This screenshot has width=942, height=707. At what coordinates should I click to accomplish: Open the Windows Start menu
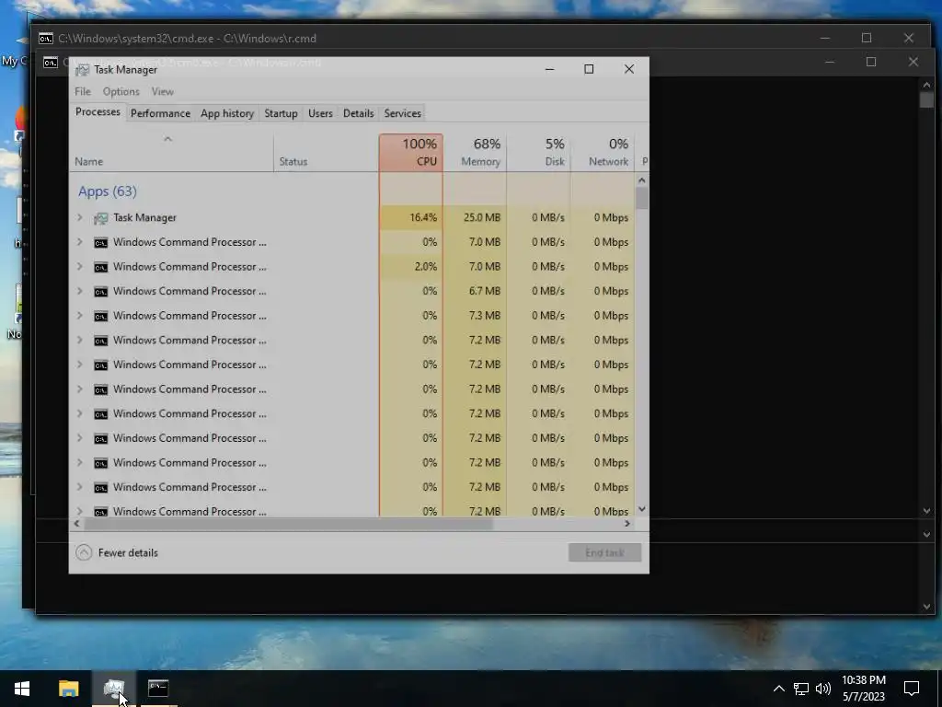22,689
